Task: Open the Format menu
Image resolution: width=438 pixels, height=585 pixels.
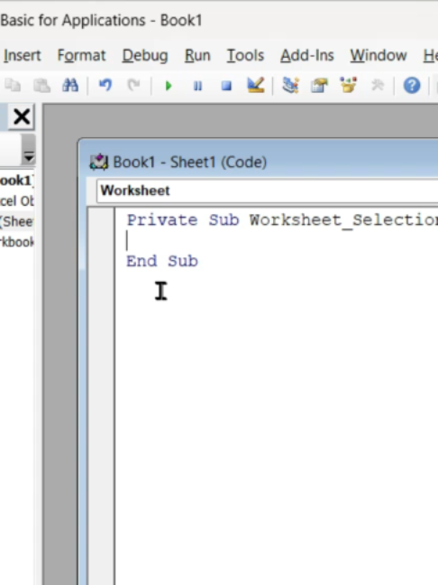Action: [81, 56]
